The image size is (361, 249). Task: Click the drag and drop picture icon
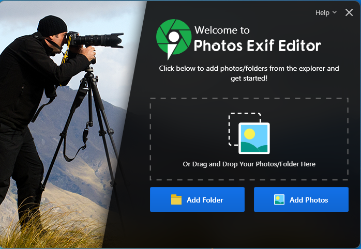(249, 133)
